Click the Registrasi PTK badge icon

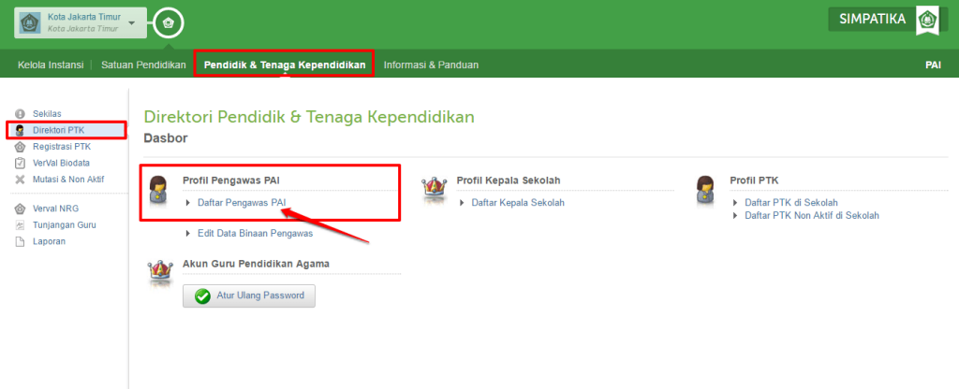point(21,147)
